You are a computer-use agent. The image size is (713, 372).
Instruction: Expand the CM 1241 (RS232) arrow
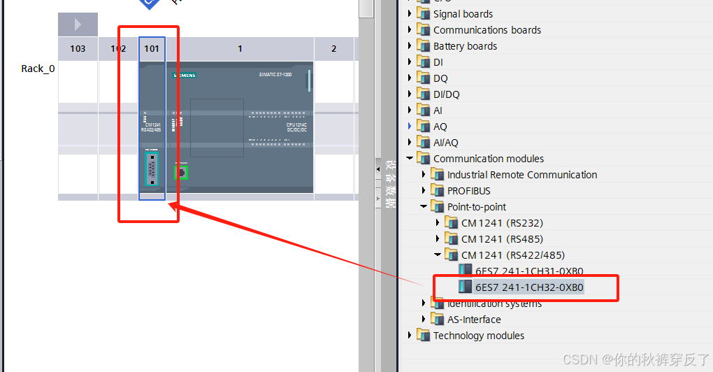(x=438, y=222)
